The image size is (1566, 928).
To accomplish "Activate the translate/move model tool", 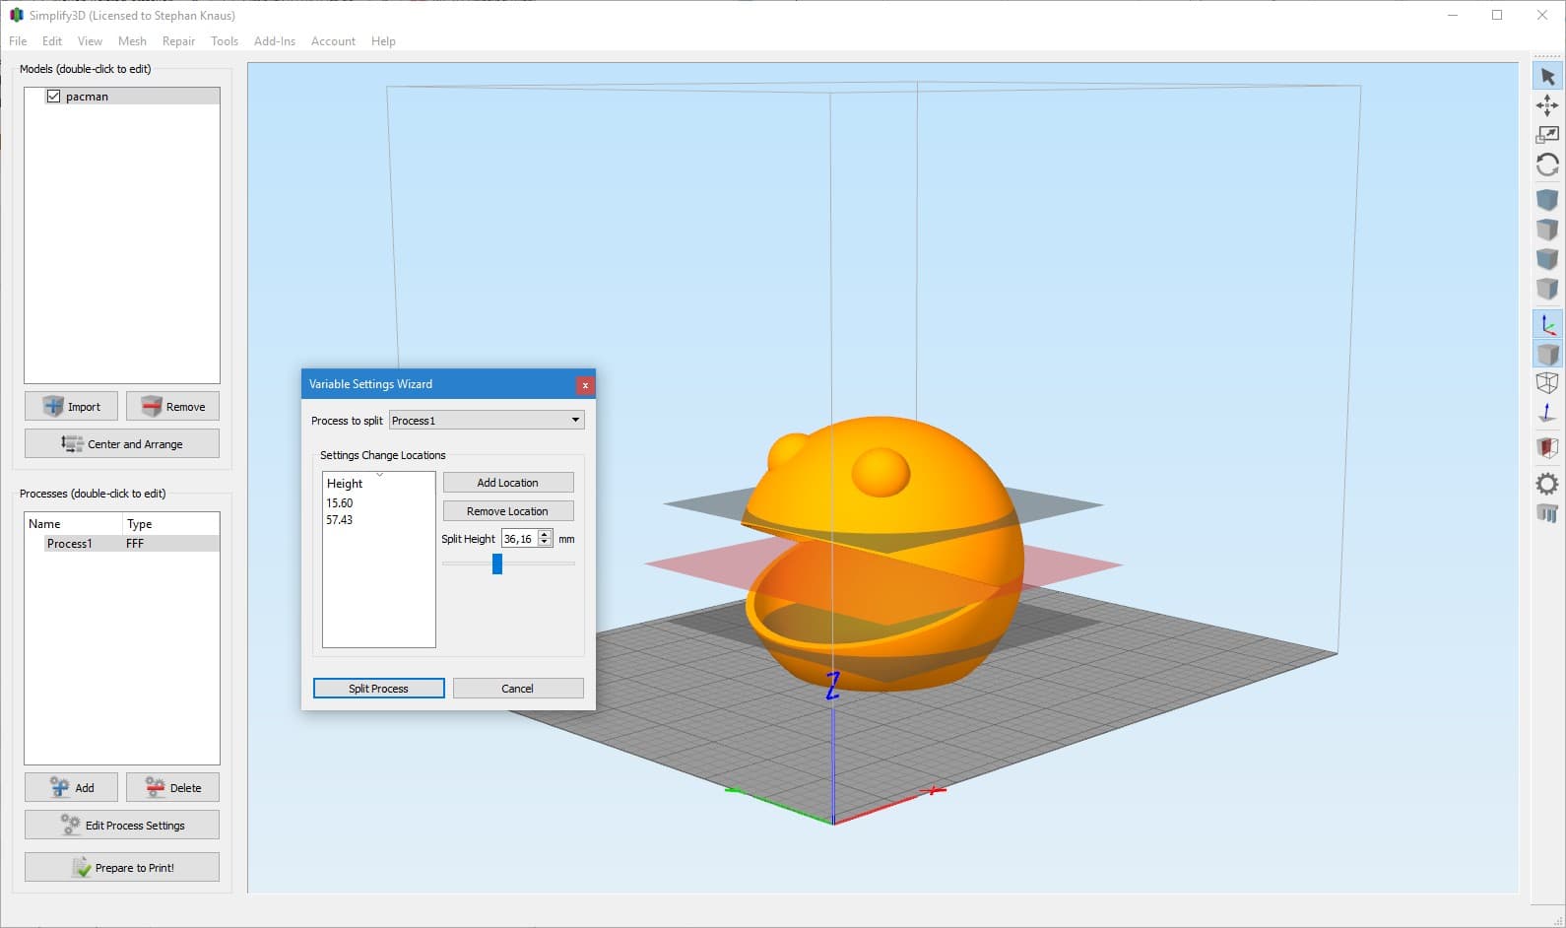I will pyautogui.click(x=1547, y=105).
